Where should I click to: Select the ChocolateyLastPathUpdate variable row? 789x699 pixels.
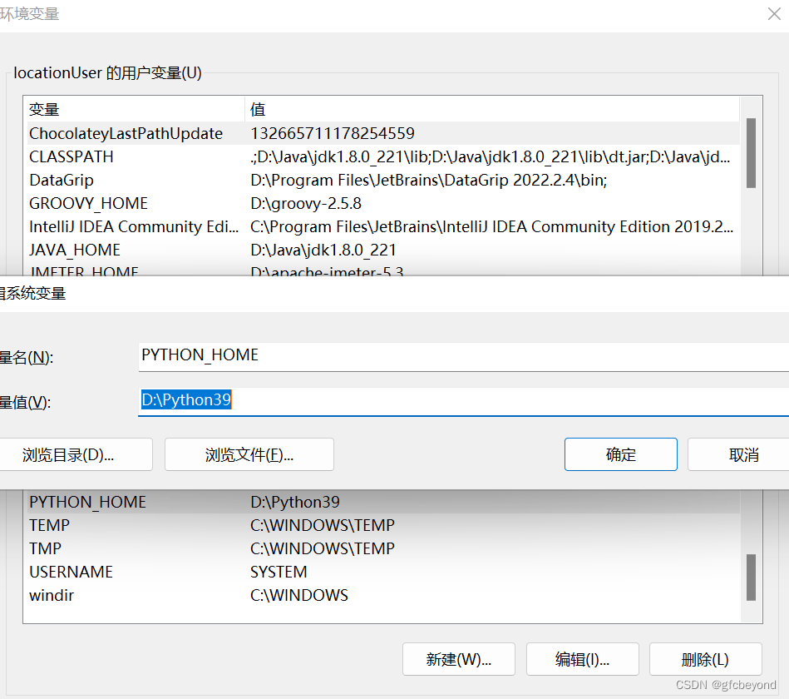(x=126, y=133)
